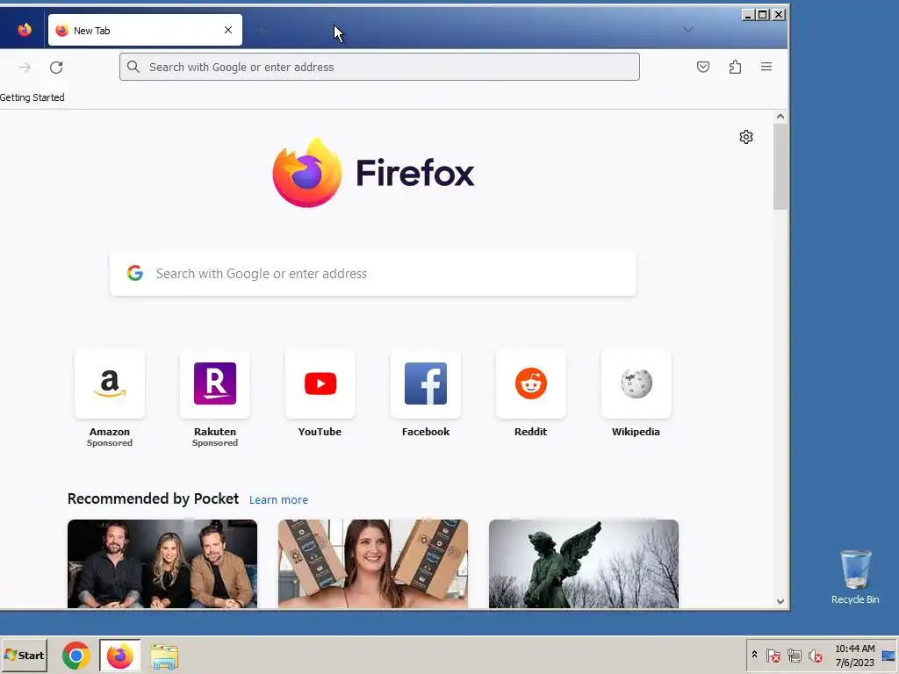Open the Save to Pocket button
Viewport: 899px width, 674px height.
pos(703,67)
